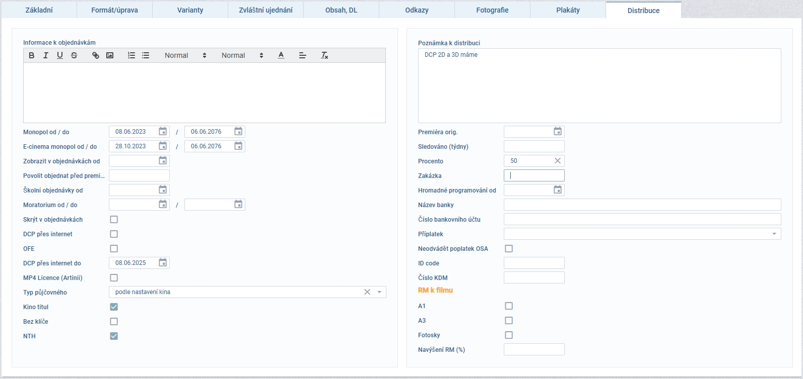This screenshot has width=803, height=379.
Task: Toggle italic formatting in editor toolbar
Action: tap(46, 55)
